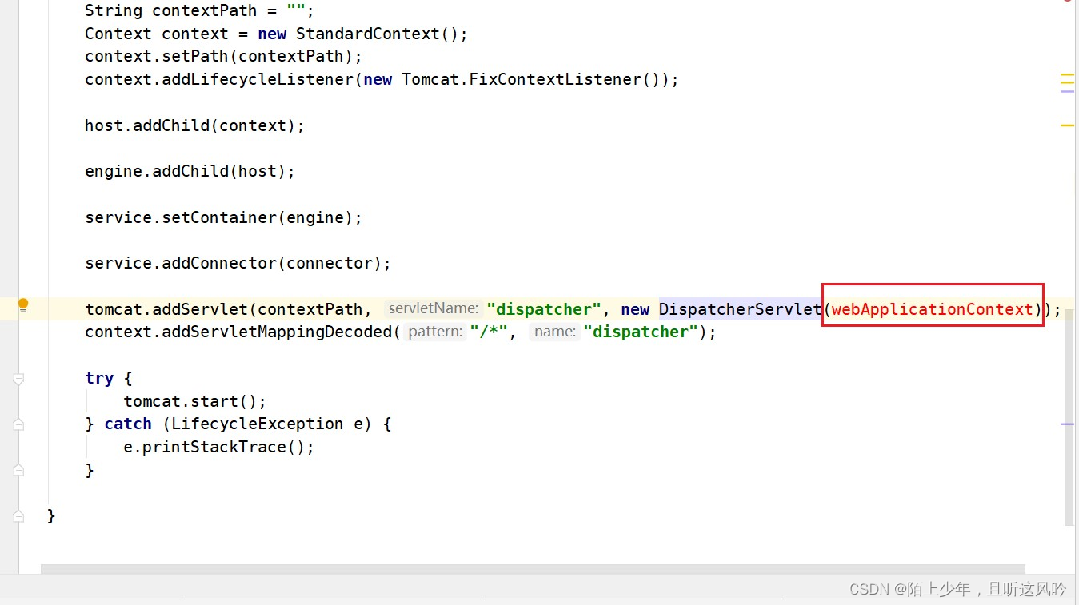Click the catch keyword
This screenshot has width=1079, height=605.
pos(128,424)
